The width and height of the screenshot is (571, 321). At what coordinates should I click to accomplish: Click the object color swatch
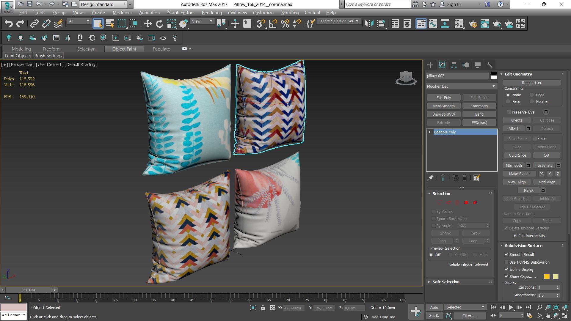click(x=494, y=76)
